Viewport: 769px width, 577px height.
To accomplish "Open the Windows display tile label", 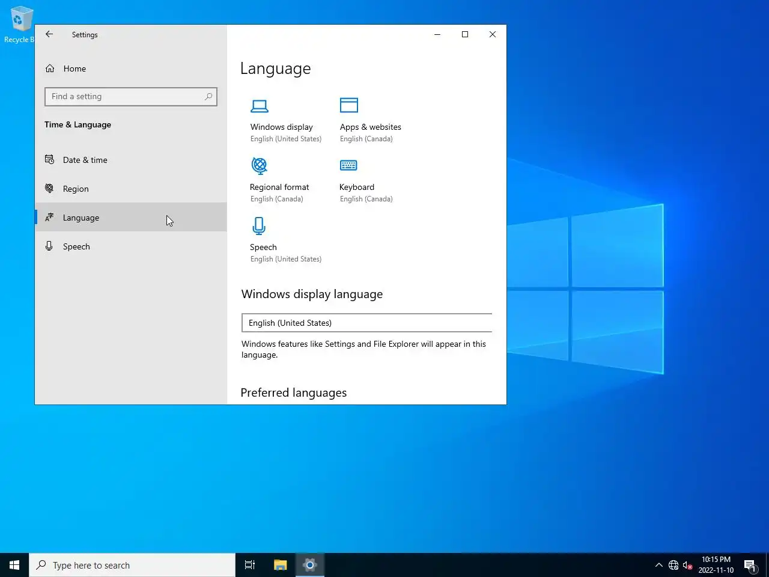I will (x=281, y=127).
